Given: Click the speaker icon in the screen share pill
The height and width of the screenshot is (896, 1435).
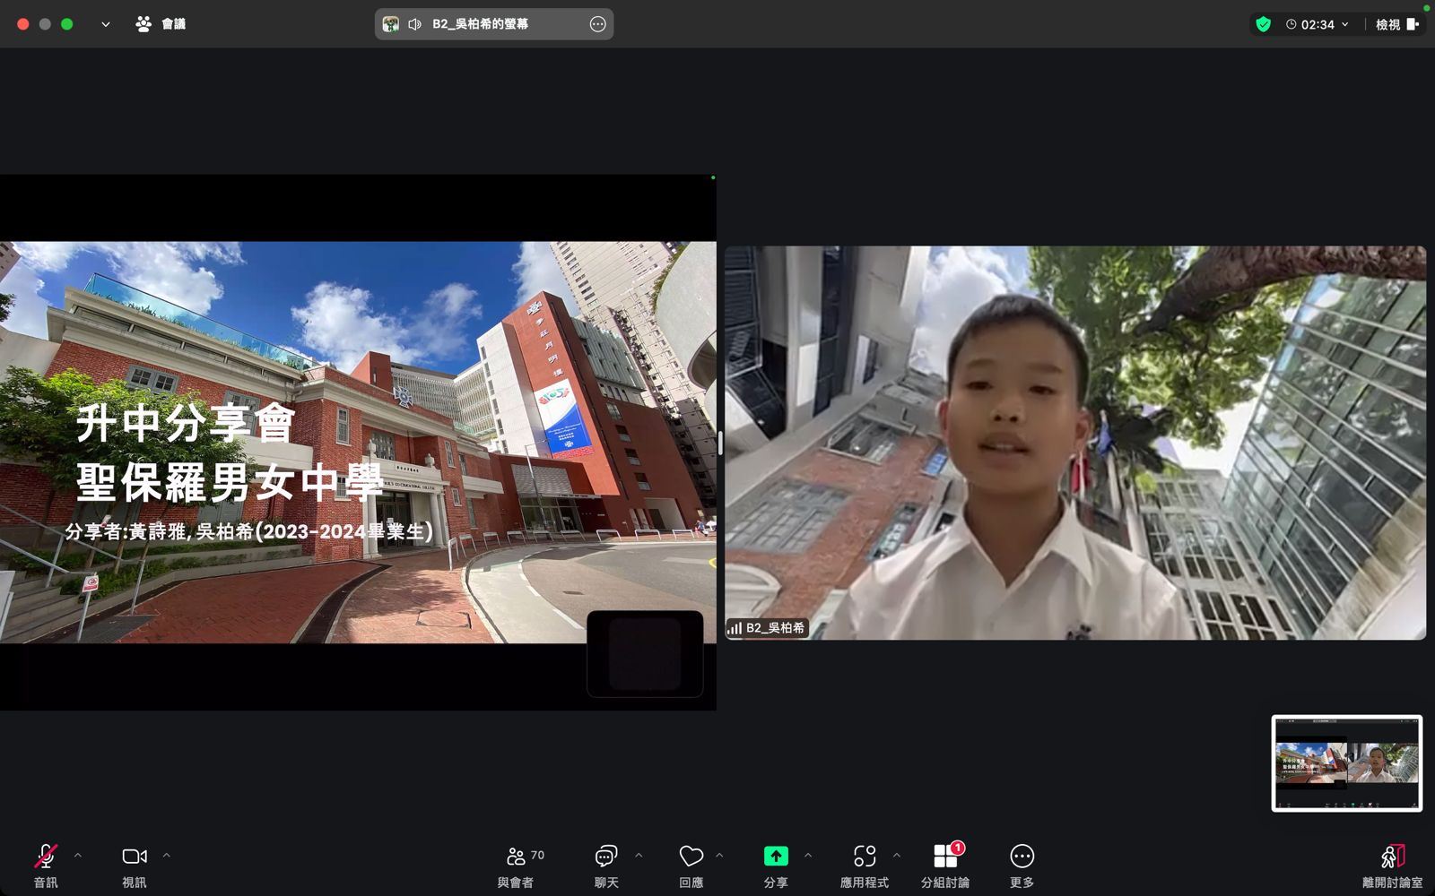Looking at the screenshot, I should [414, 24].
